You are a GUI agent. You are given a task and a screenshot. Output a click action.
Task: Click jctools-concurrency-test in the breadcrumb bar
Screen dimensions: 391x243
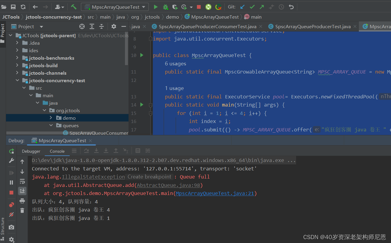[x=54, y=17]
